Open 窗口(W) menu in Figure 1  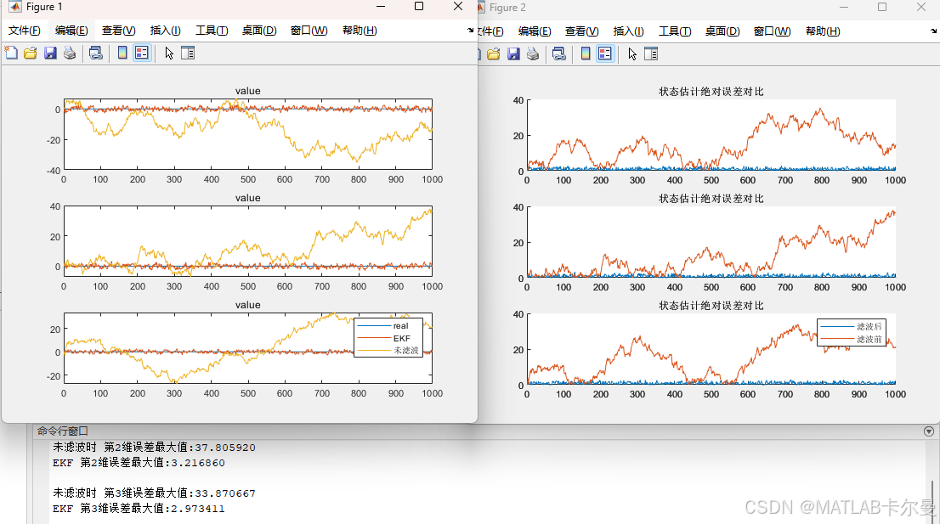(x=309, y=31)
